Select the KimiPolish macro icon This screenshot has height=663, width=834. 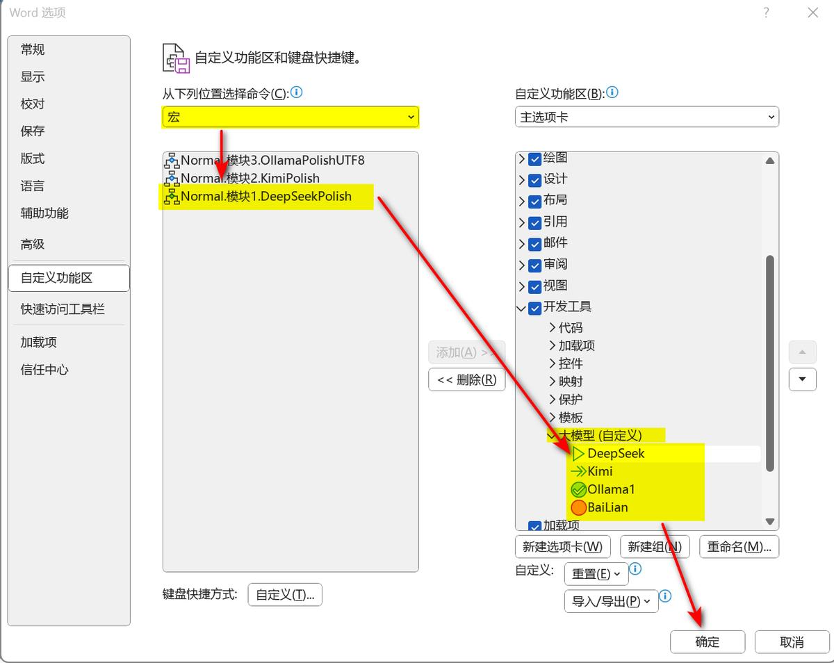[x=172, y=179]
